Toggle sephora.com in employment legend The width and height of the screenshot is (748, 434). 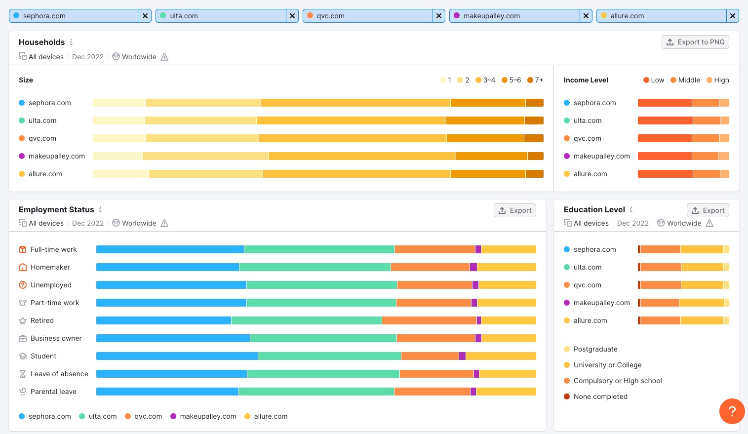click(x=45, y=416)
